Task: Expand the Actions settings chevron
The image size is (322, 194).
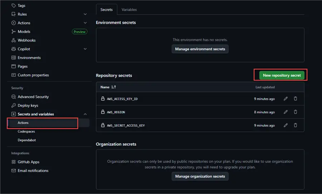Action: (85, 23)
